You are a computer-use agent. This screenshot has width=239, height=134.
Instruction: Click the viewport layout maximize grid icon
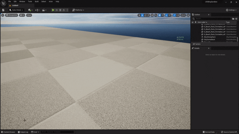click(x=188, y=15)
